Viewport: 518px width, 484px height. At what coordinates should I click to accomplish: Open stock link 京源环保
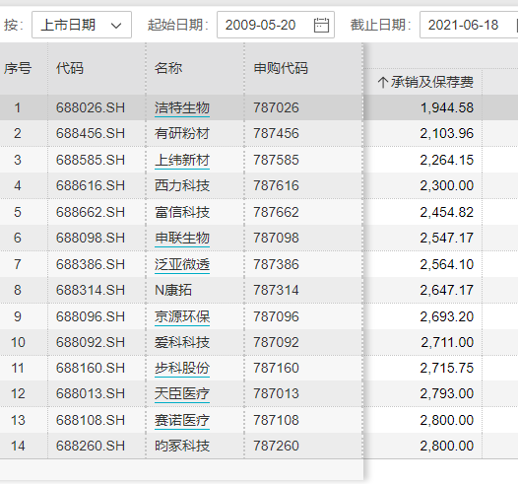click(x=182, y=316)
